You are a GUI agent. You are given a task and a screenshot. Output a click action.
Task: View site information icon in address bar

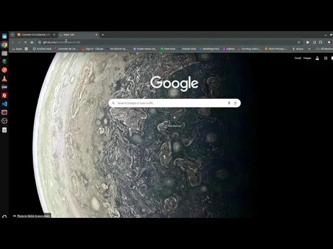[x=40, y=43]
